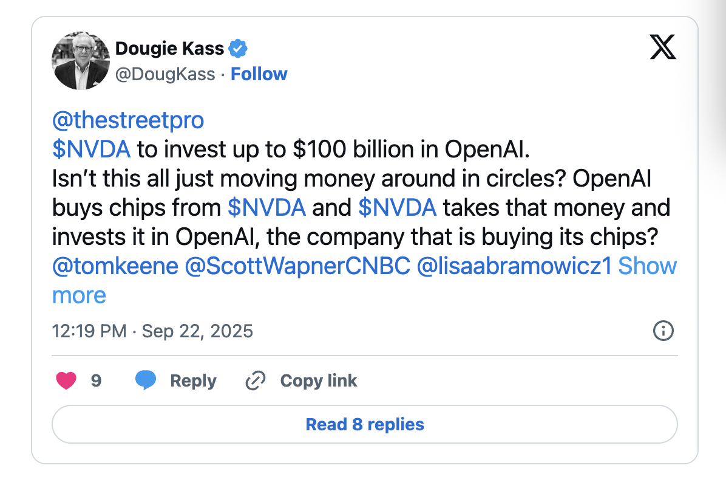Expand the tweet with Show more
Screen dimensions: 726x485
tap(646, 266)
